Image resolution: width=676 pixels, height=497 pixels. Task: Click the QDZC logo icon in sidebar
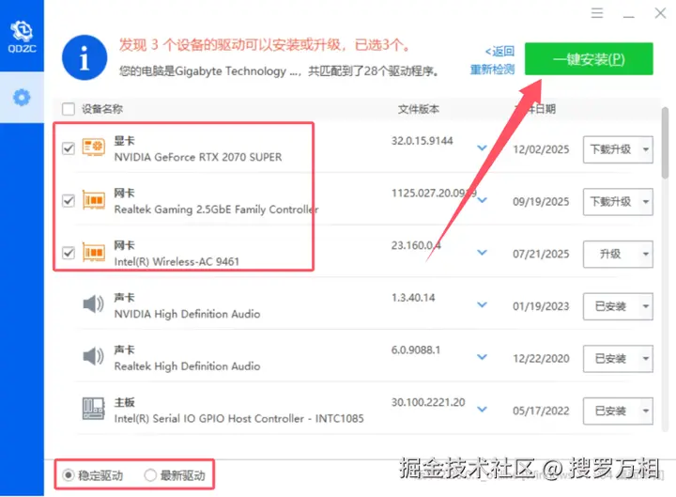tap(22, 37)
